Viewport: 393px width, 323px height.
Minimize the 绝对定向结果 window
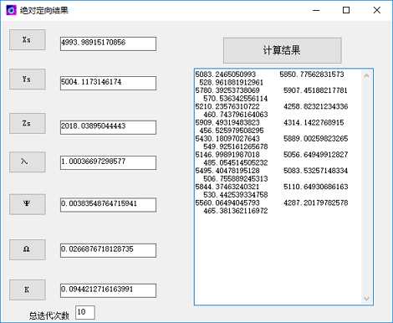(316, 10)
